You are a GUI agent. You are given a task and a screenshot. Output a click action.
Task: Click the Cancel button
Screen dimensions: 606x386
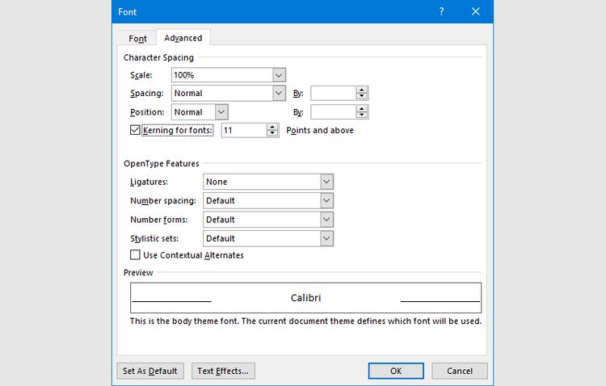[x=460, y=371]
